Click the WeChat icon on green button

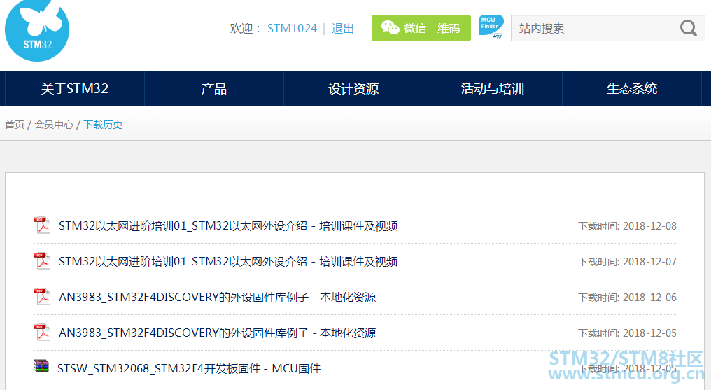(x=390, y=28)
